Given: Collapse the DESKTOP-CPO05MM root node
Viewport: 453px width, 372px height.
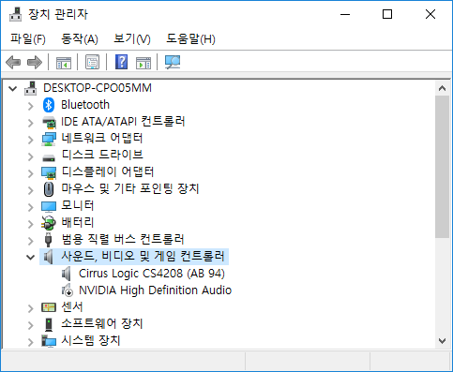Looking at the screenshot, I should [x=13, y=89].
